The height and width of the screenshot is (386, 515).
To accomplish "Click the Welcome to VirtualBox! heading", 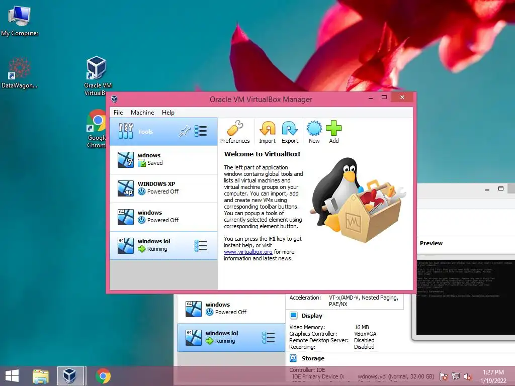I will coord(262,154).
